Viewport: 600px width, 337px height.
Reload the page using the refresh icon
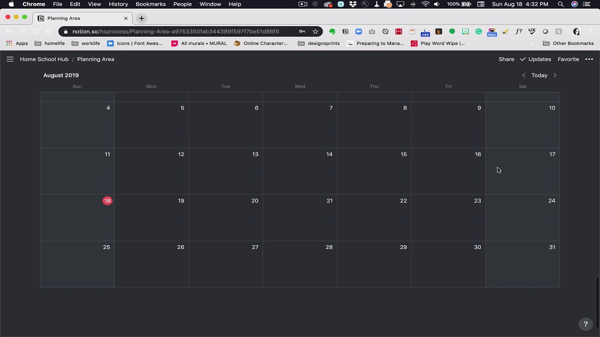tap(36, 31)
